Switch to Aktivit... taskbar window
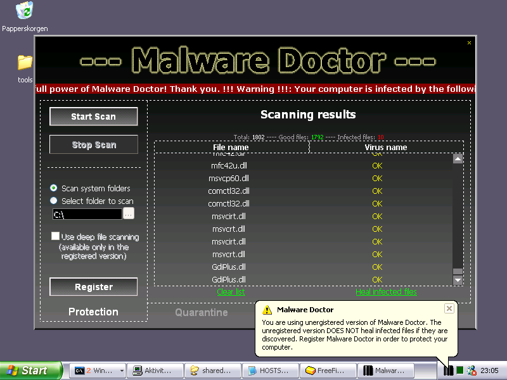The width and height of the screenshot is (507, 380). click(155, 370)
